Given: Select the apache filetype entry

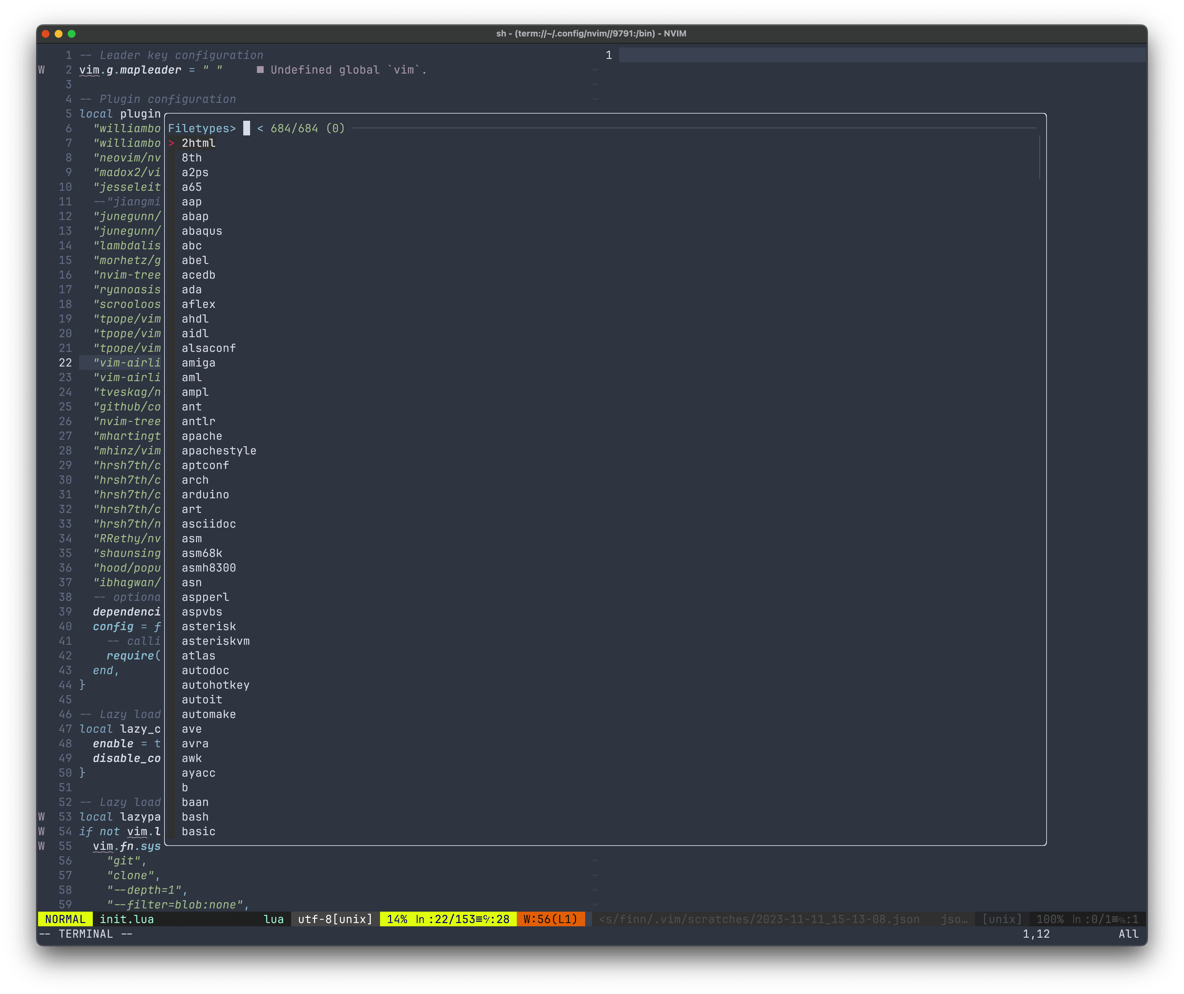Looking at the screenshot, I should 201,435.
